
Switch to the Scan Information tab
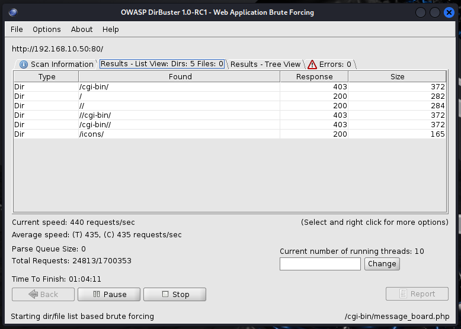click(x=56, y=64)
